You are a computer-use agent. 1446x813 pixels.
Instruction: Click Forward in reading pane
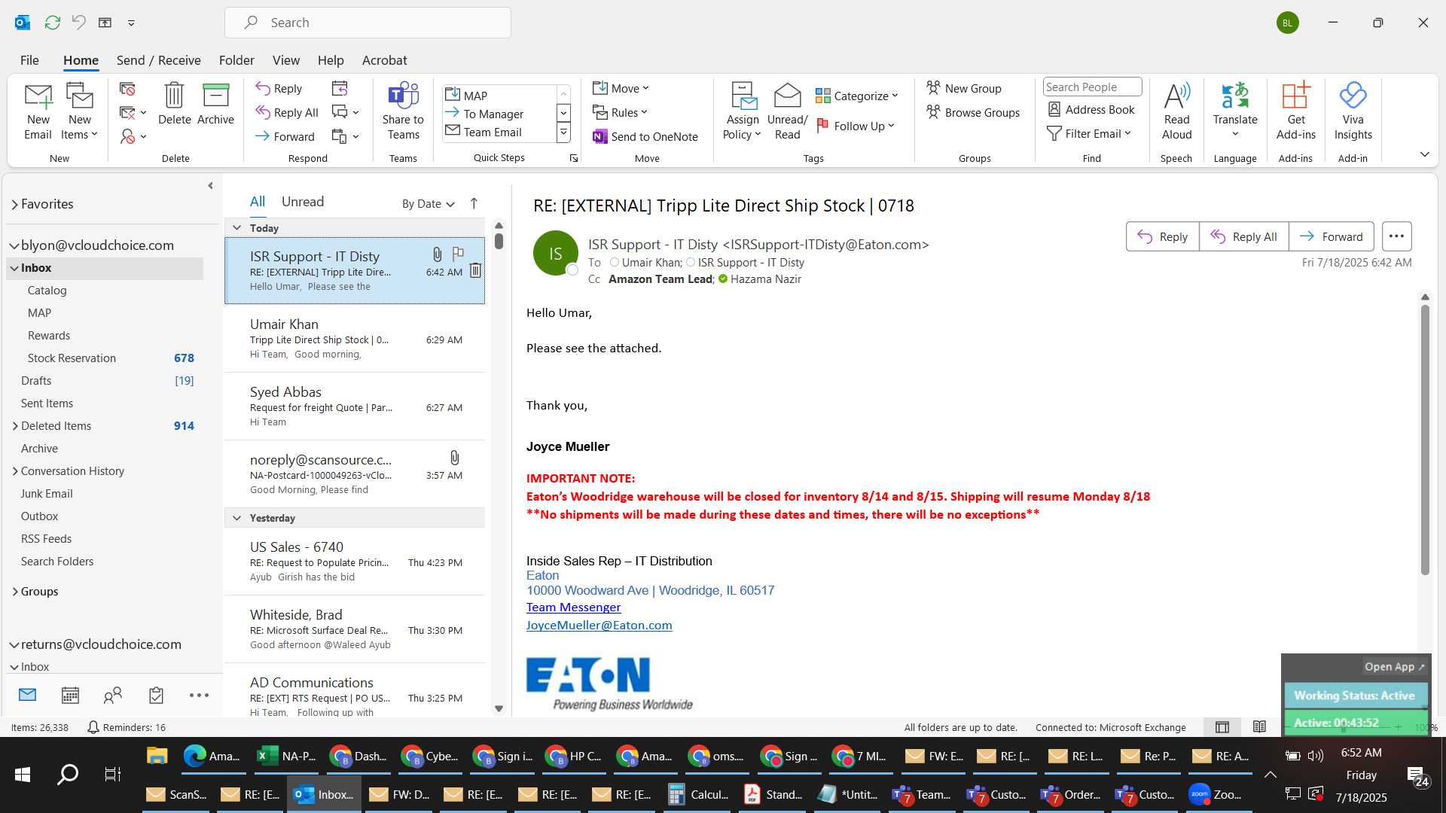pyautogui.click(x=1331, y=236)
